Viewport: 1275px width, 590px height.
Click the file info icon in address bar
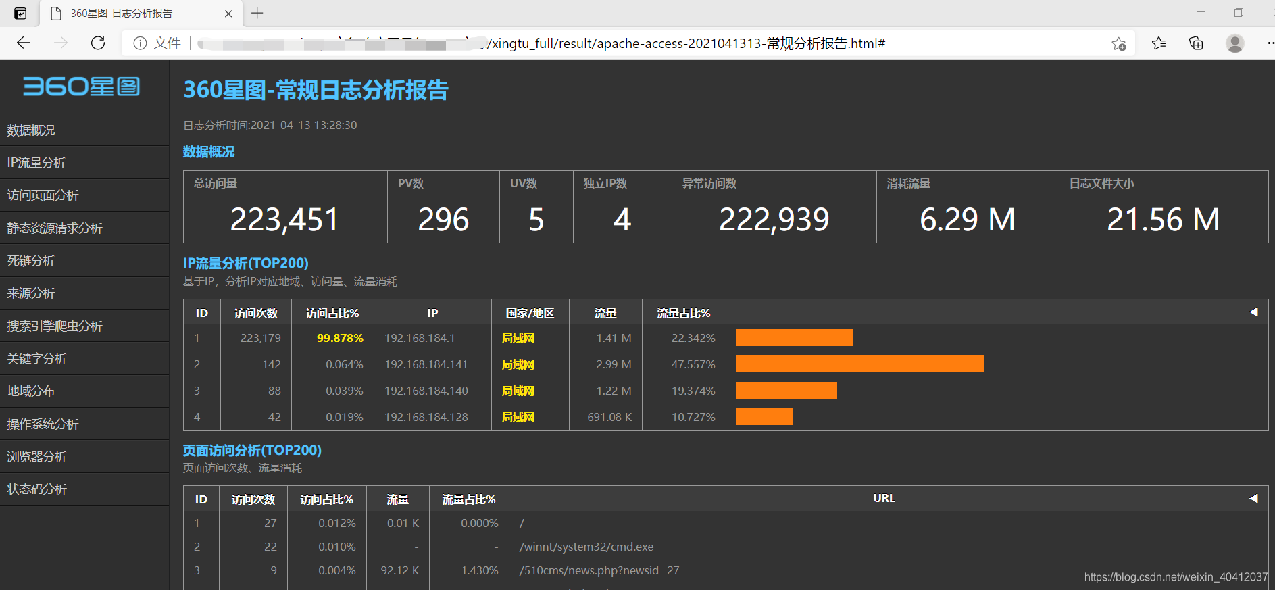140,43
